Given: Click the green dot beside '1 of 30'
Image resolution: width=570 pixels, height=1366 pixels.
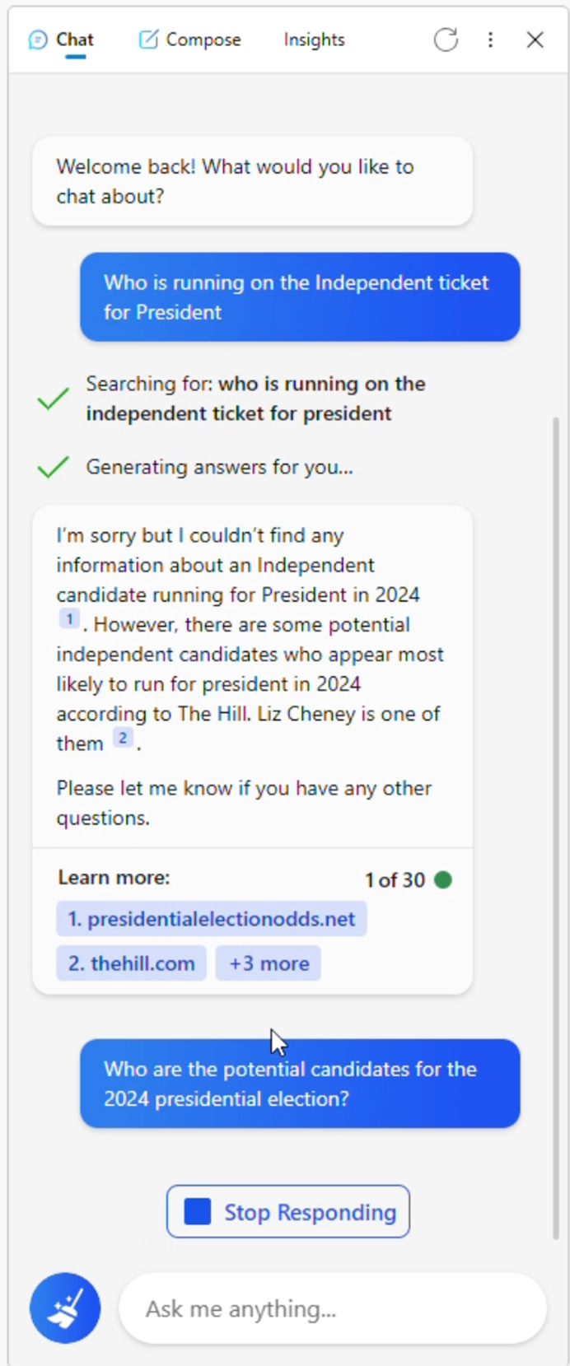Looking at the screenshot, I should 443,879.
